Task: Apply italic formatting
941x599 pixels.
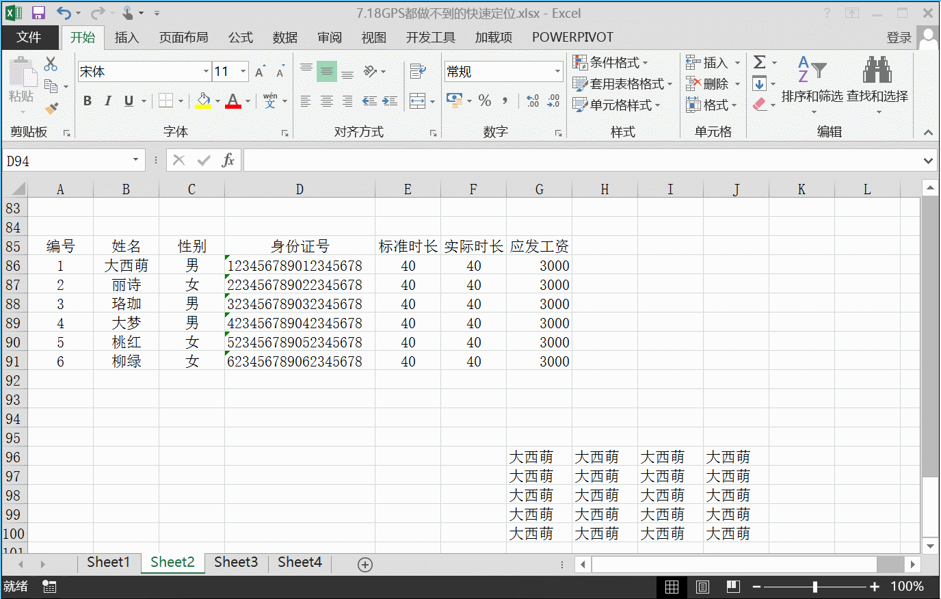Action: (107, 101)
